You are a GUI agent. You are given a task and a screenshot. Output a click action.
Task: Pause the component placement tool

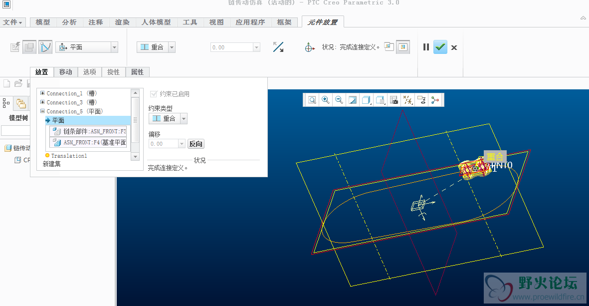pos(426,47)
